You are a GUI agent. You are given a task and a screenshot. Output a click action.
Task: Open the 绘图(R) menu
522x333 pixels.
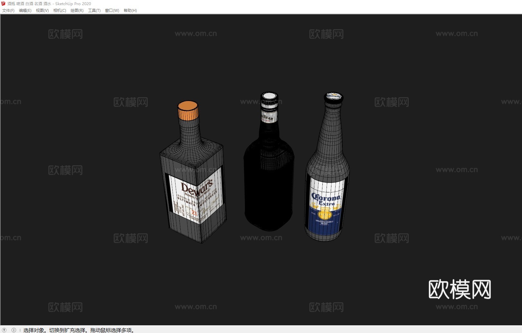coord(77,11)
